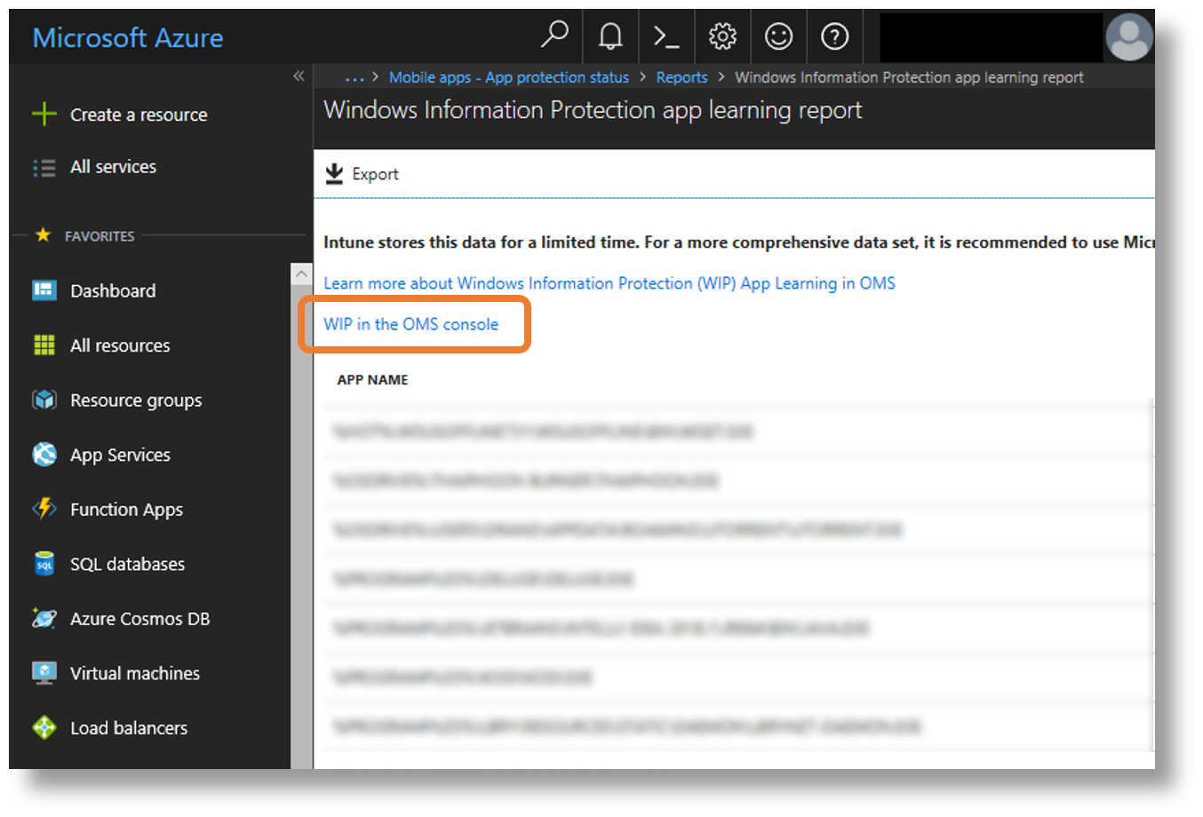
Task: Open the search magnifier in top bar
Action: (x=554, y=36)
